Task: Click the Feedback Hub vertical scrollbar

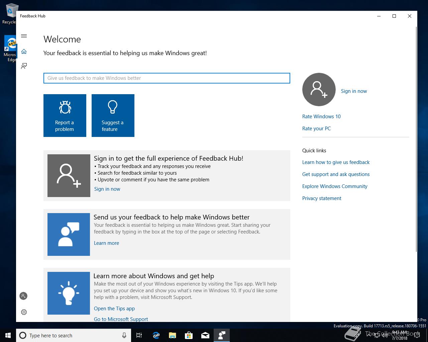Action: click(416, 139)
